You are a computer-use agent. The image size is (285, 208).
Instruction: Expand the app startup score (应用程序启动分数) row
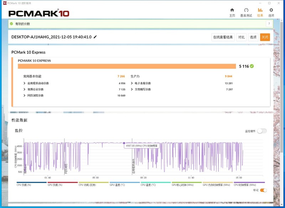coord(24,83)
